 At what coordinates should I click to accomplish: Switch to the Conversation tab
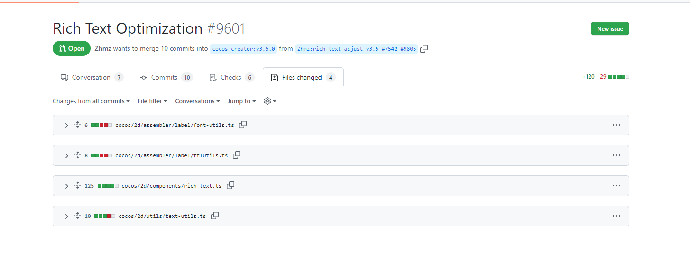coord(91,78)
